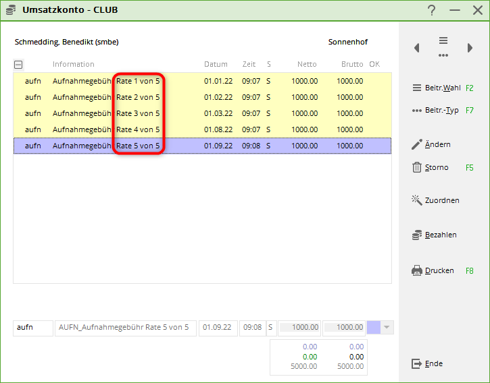Click the Beitr.Wahl list icon
Screen dimensions: 490x383
pyautogui.click(x=416, y=88)
